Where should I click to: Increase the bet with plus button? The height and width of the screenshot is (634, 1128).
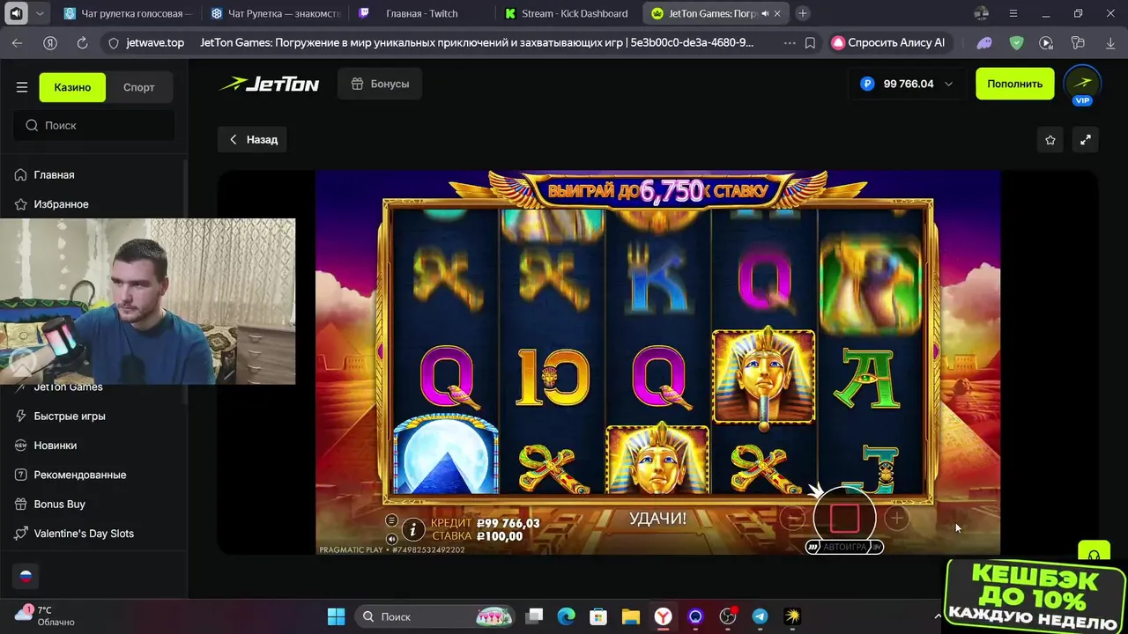(896, 519)
